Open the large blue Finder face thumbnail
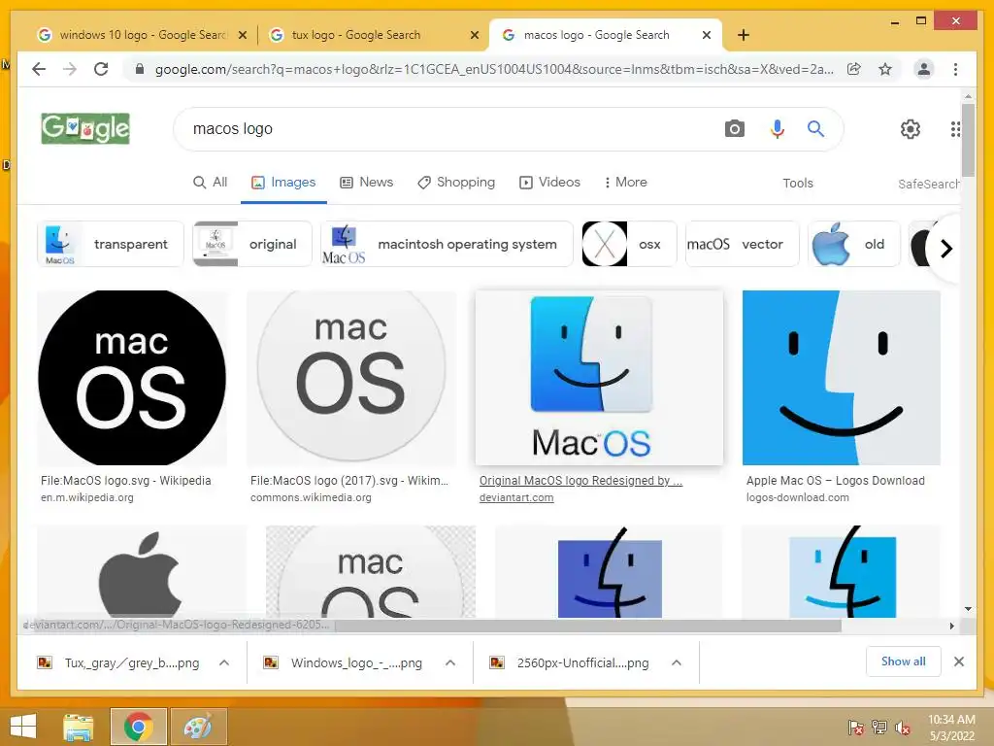Viewport: 994px width, 746px height. [842, 378]
